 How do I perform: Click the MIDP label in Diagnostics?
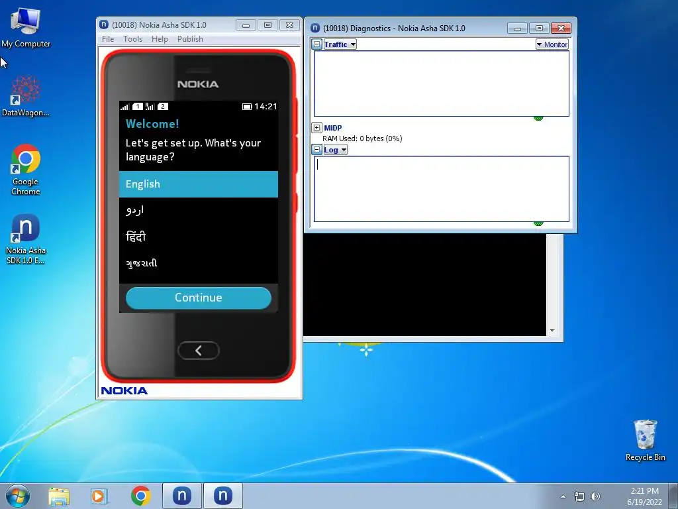pos(333,128)
